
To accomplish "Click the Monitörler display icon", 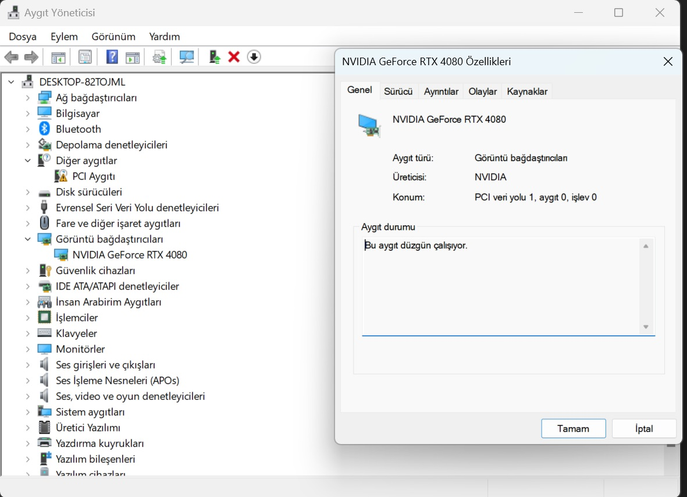I will (x=44, y=349).
